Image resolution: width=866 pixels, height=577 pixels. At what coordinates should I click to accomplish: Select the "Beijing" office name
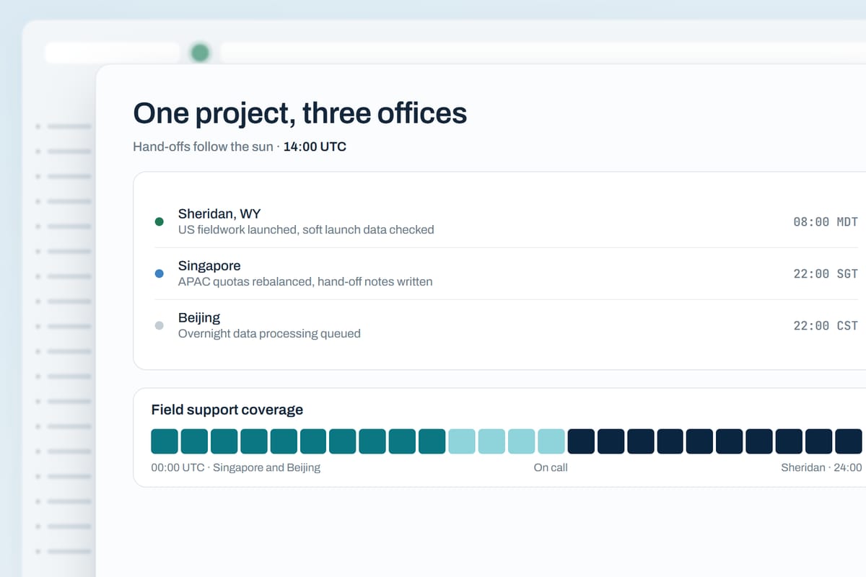point(199,317)
